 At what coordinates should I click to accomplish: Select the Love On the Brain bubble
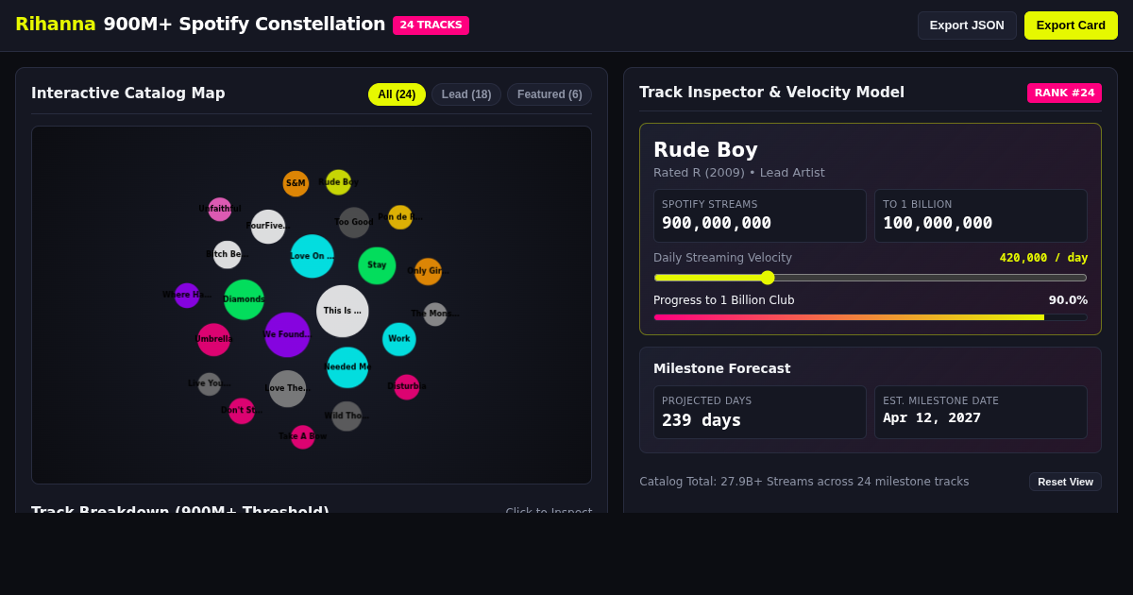[313, 256]
